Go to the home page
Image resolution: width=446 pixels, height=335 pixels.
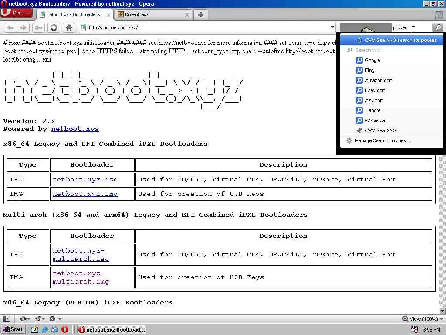click(68, 27)
